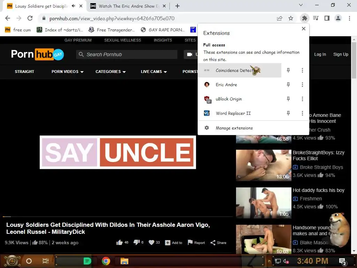Open File Explorer from the taskbar
The width and height of the screenshot is (357, 268).
pyautogui.click(x=124, y=261)
